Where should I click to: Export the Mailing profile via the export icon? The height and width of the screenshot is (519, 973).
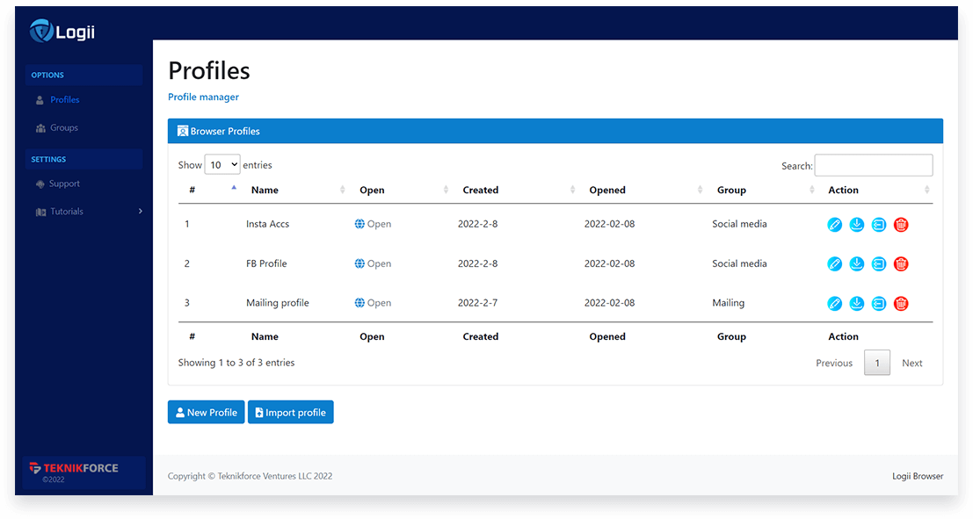pos(878,303)
